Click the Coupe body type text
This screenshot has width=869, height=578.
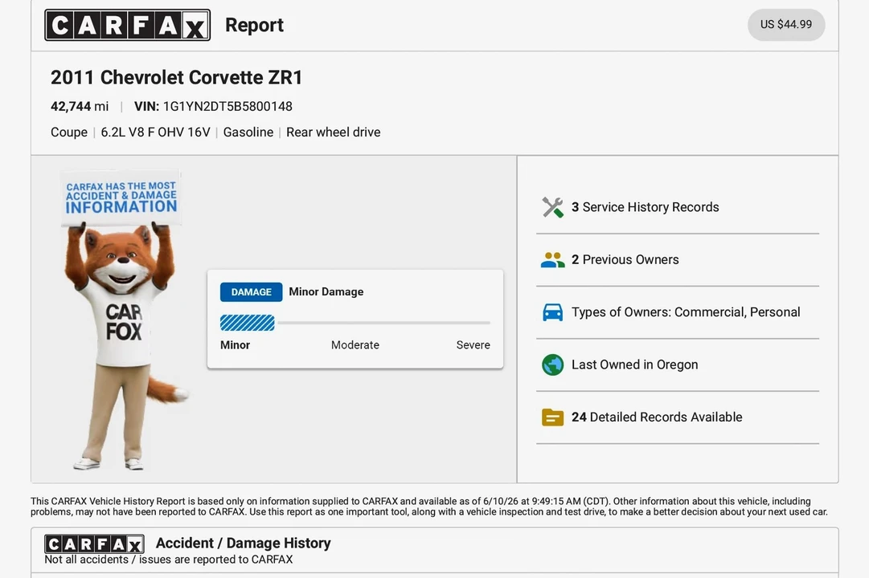[x=68, y=132]
